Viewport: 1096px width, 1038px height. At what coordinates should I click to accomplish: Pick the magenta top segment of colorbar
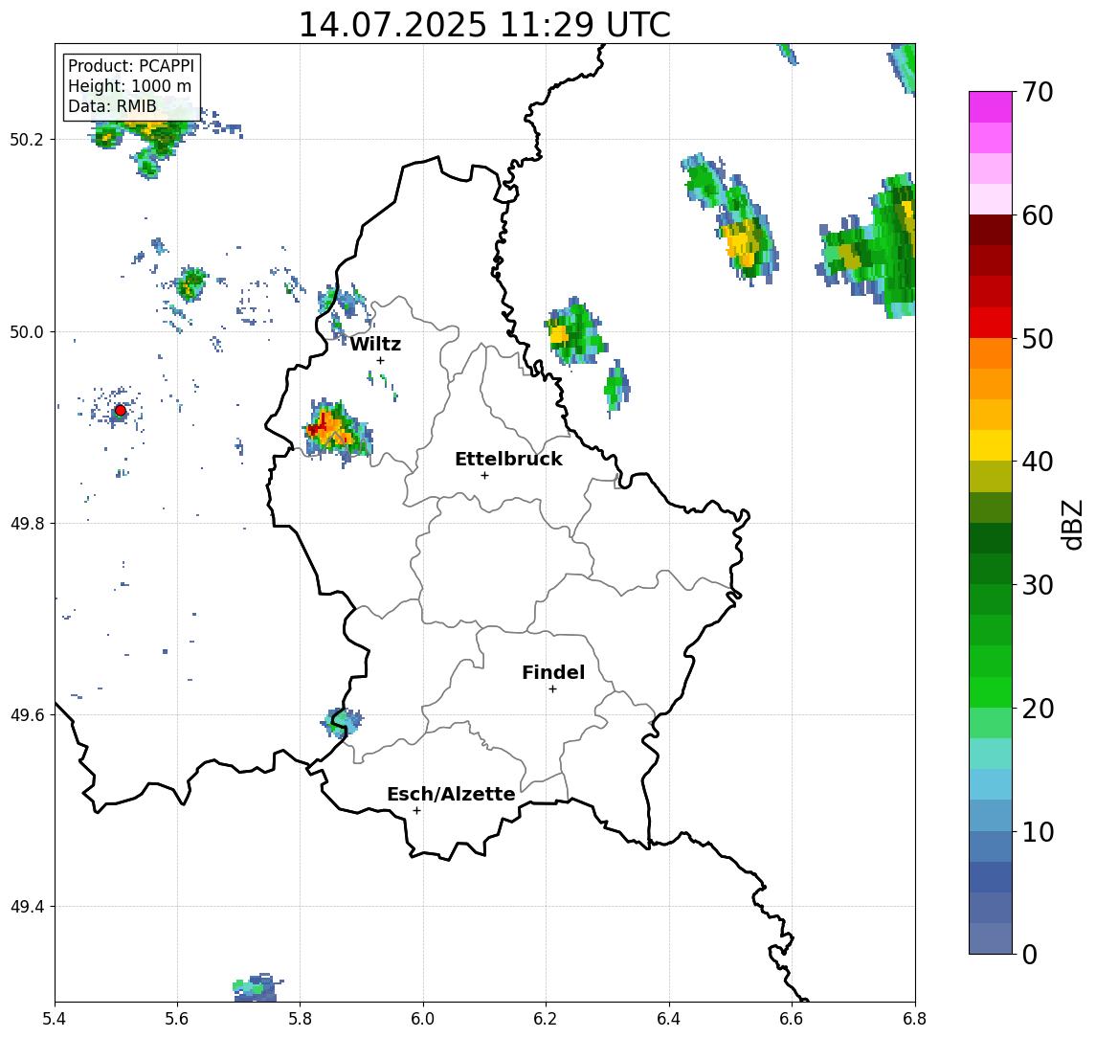click(991, 107)
